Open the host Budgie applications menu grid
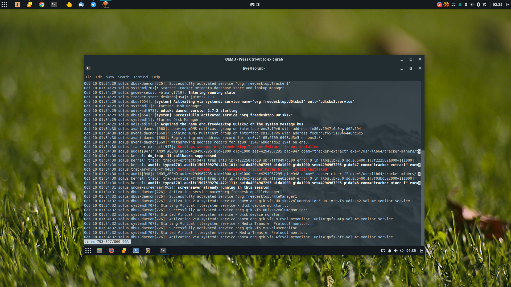Screen dimensions: 511x287 pos(4,5)
